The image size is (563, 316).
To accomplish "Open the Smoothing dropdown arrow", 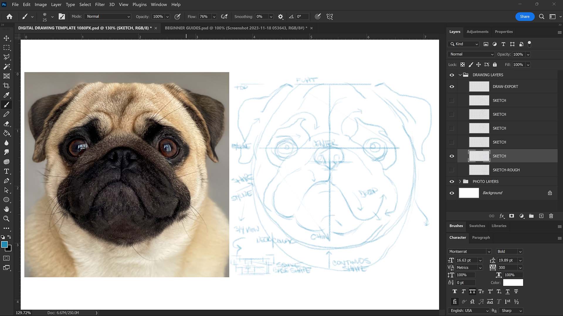I will coord(271,17).
